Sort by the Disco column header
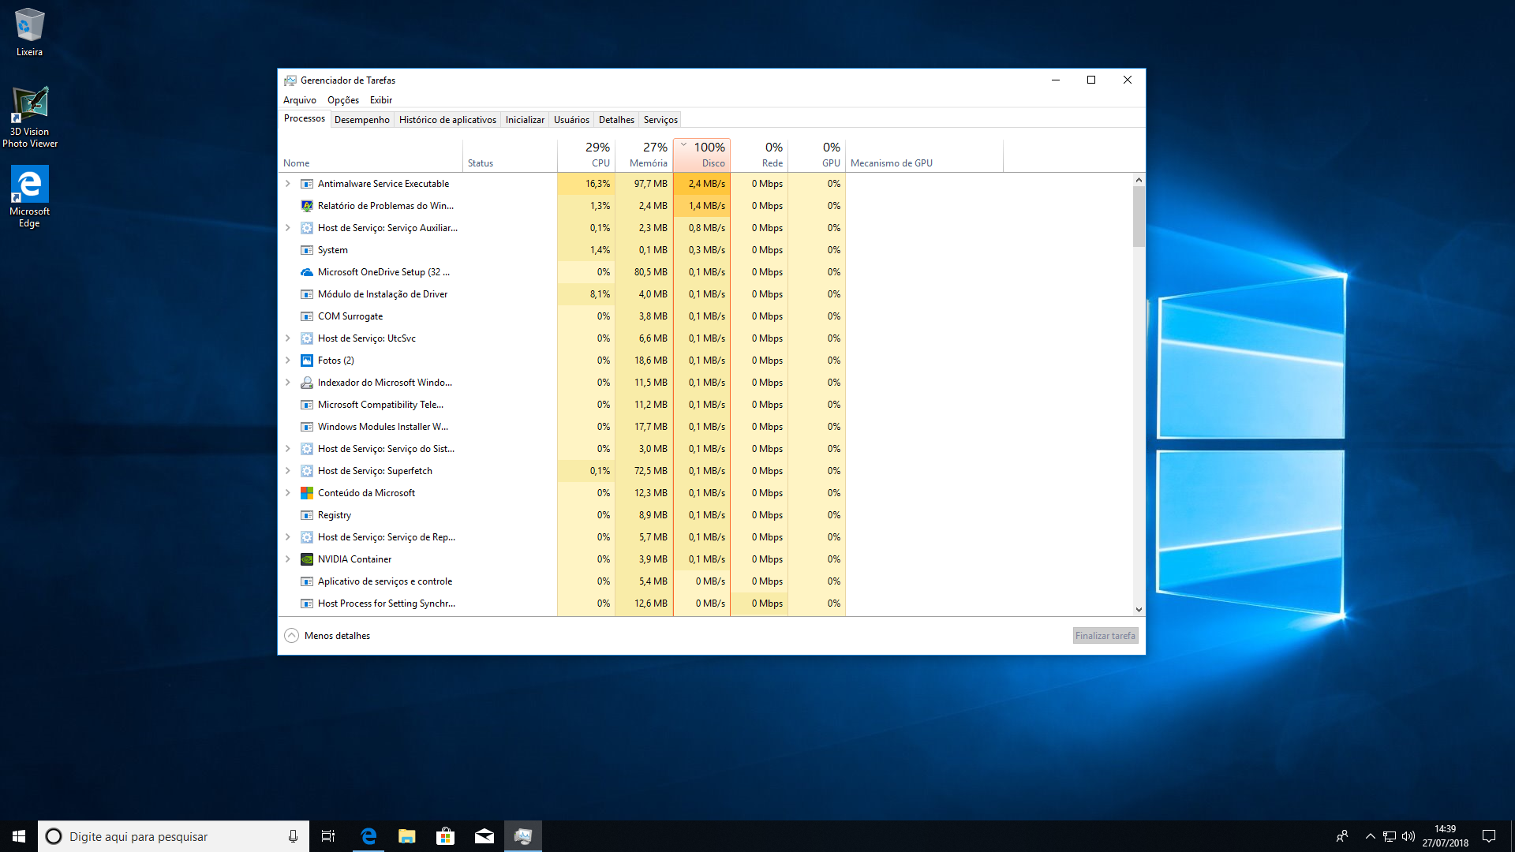The image size is (1515, 852). pos(701,155)
